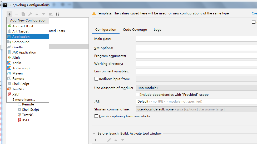Choose JUnit in the popup list
Viewport: 257px width, 144px height.
(x=28, y=58)
